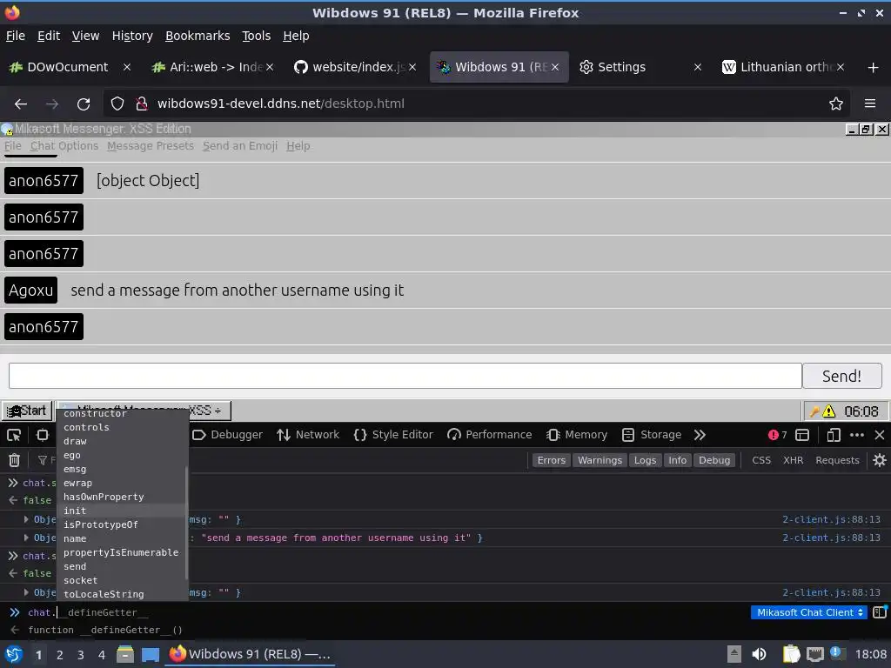
Task: Open the Message Presets menu
Action: (x=151, y=146)
